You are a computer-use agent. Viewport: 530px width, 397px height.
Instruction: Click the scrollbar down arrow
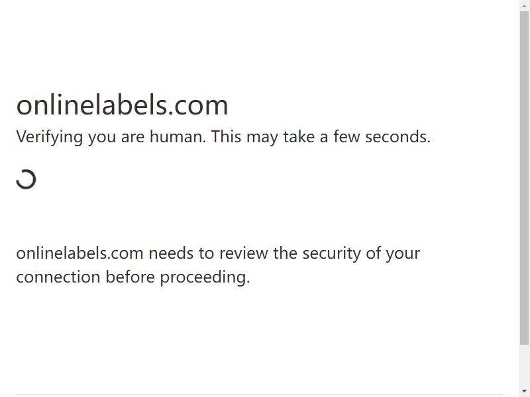[524, 391]
